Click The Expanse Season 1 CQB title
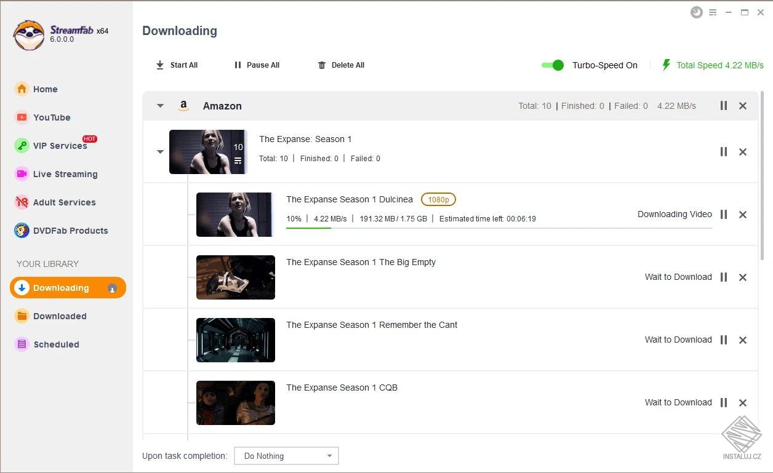The height and width of the screenshot is (473, 773). point(342,388)
